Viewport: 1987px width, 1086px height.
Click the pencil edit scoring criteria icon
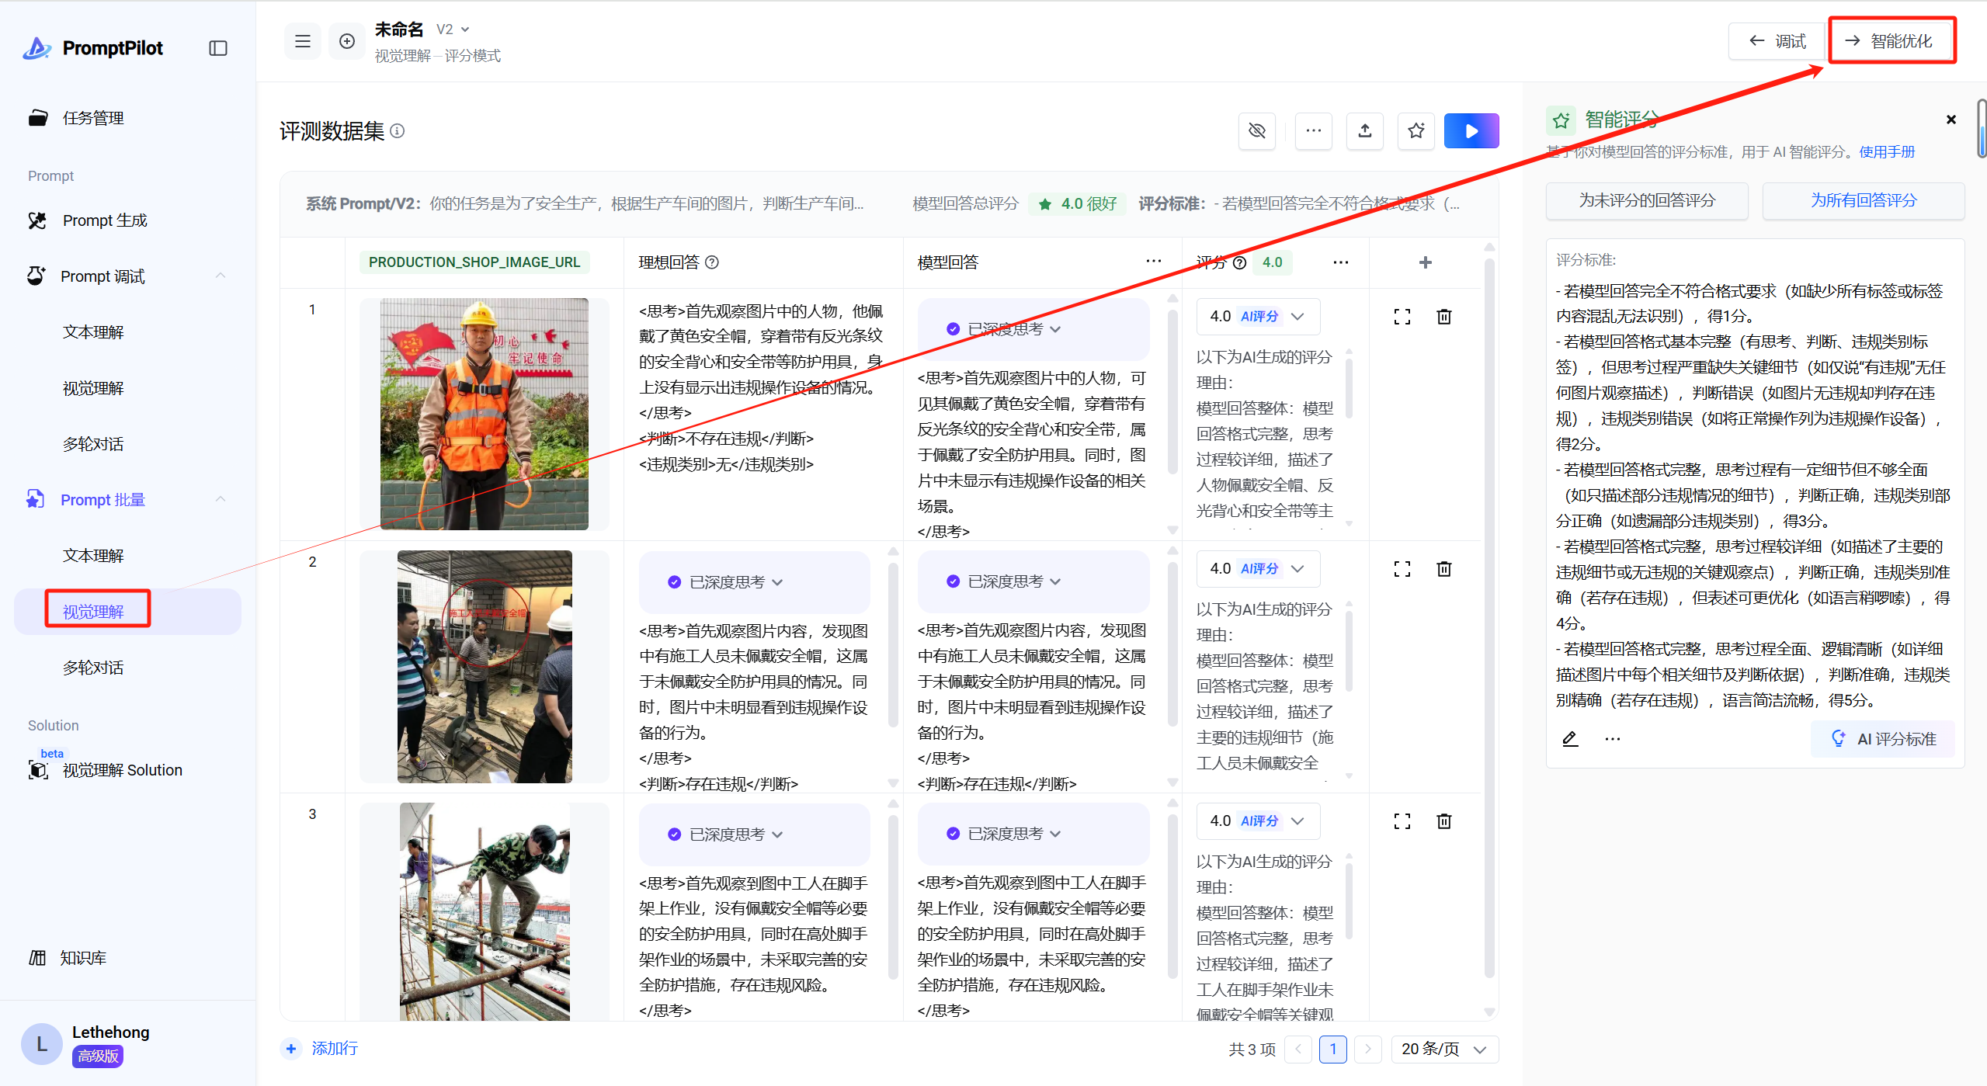pyautogui.click(x=1570, y=738)
